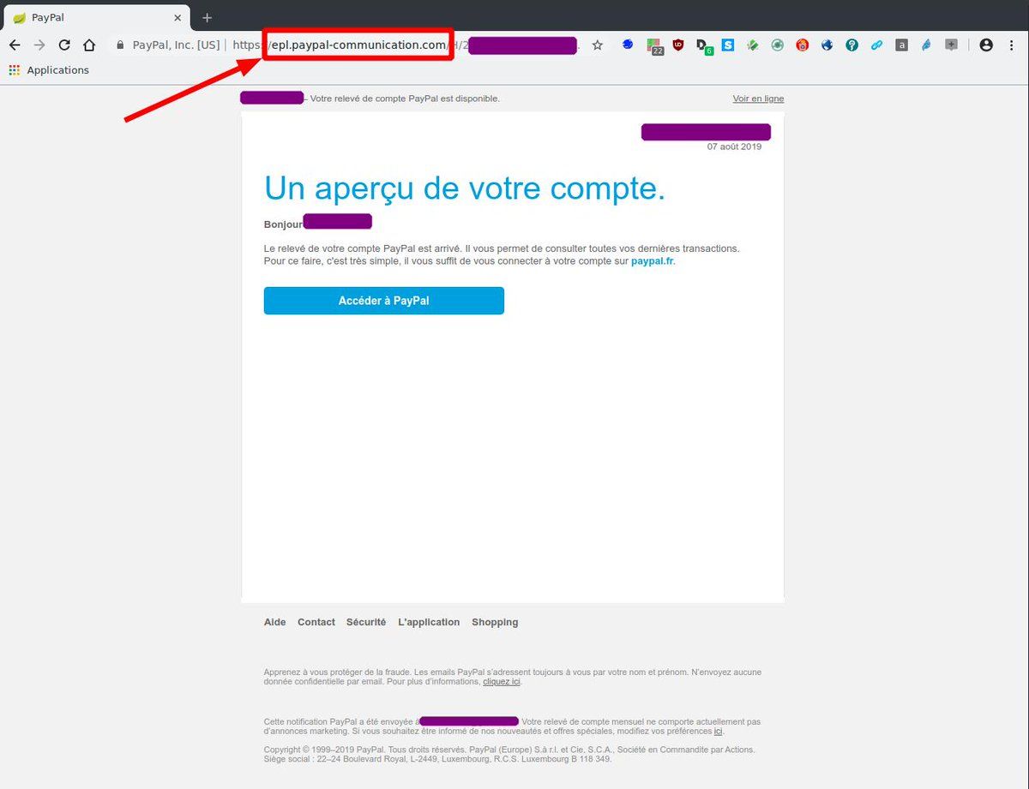Click the 'Accéder à PayPal' button
This screenshot has width=1029, height=789.
click(x=384, y=301)
